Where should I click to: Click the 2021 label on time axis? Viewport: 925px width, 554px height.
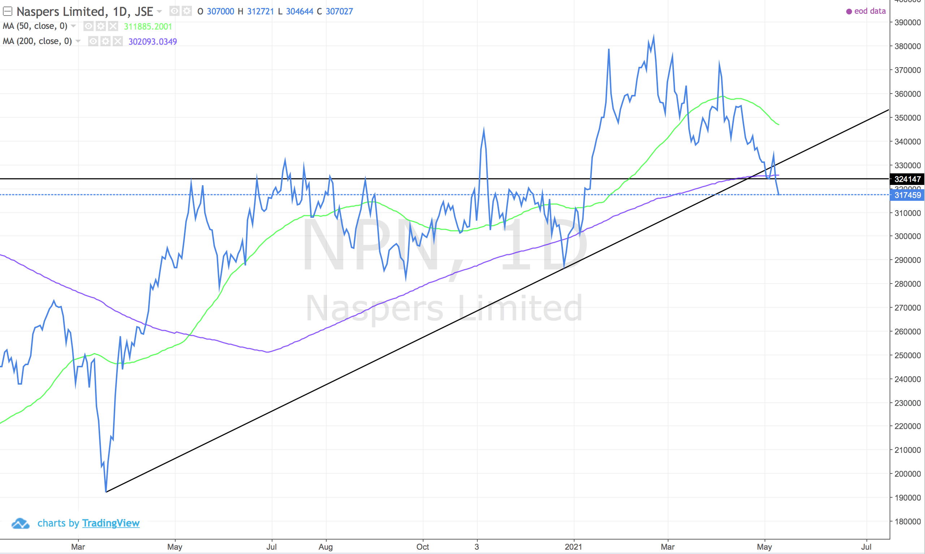pos(573,547)
